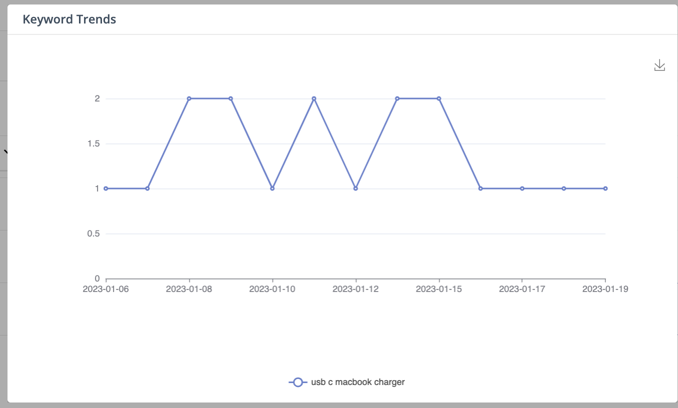
Task: Toggle the data point at 2023-01-17
Action: point(521,188)
